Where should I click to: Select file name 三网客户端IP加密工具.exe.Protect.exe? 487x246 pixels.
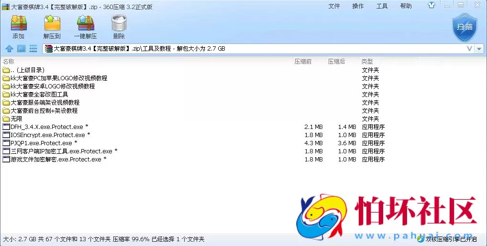pos(62,151)
